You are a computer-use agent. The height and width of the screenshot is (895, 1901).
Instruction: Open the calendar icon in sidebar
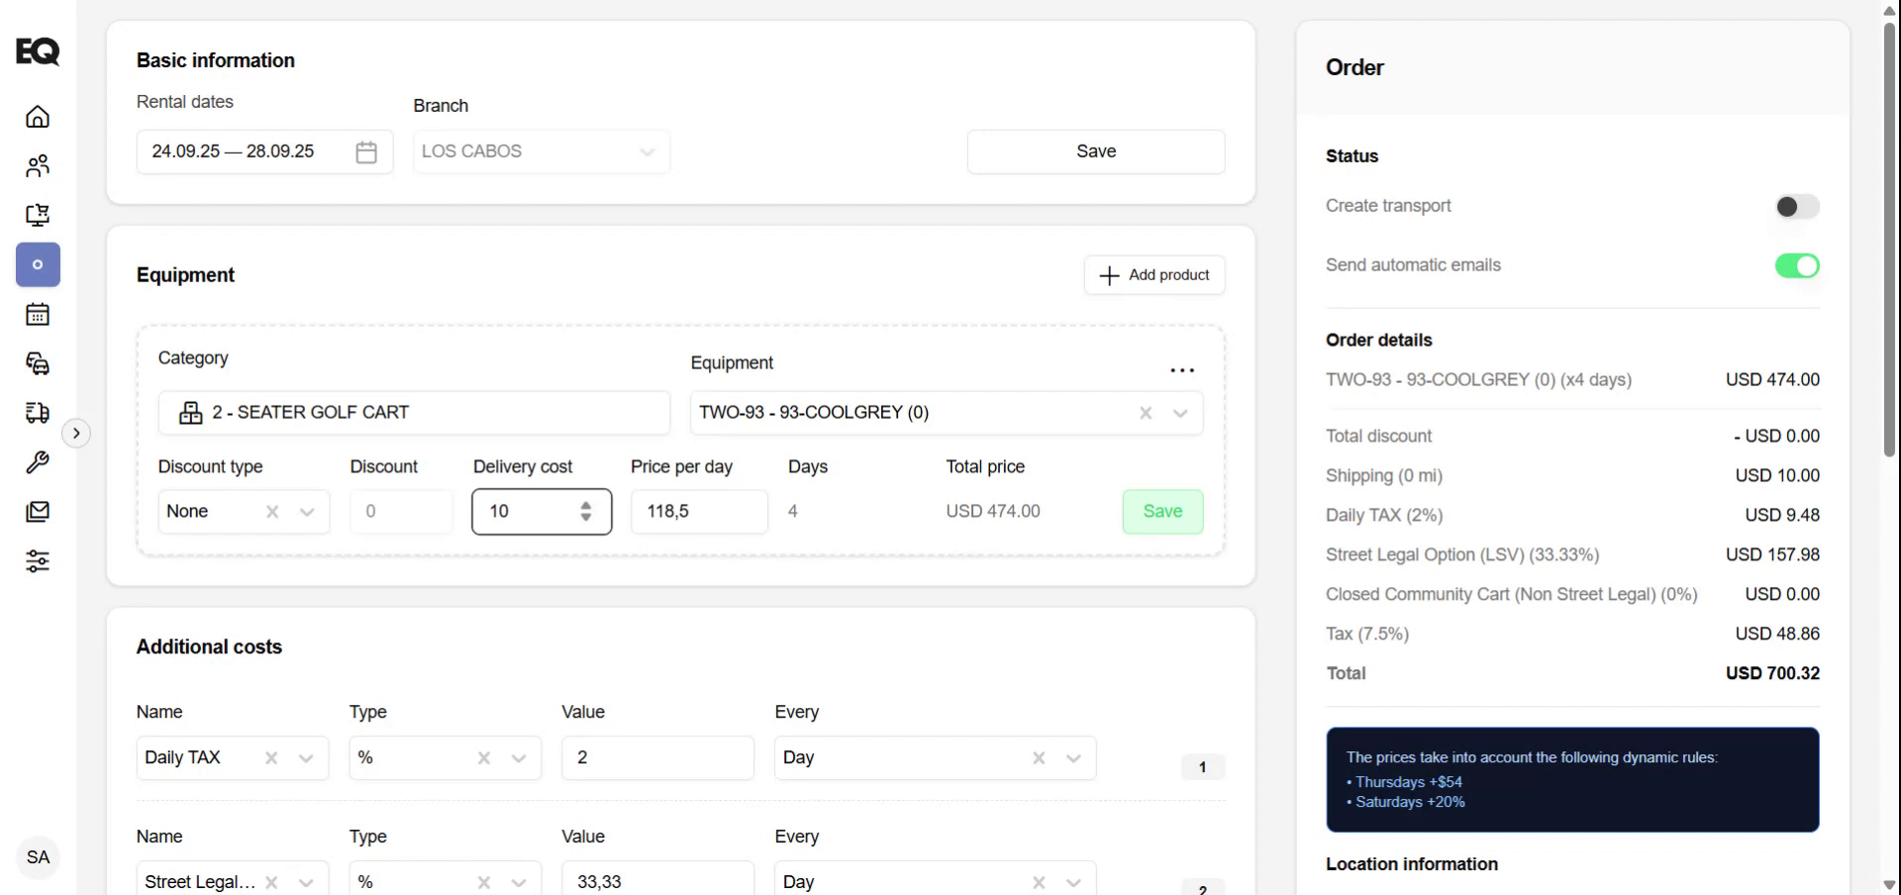[38, 315]
